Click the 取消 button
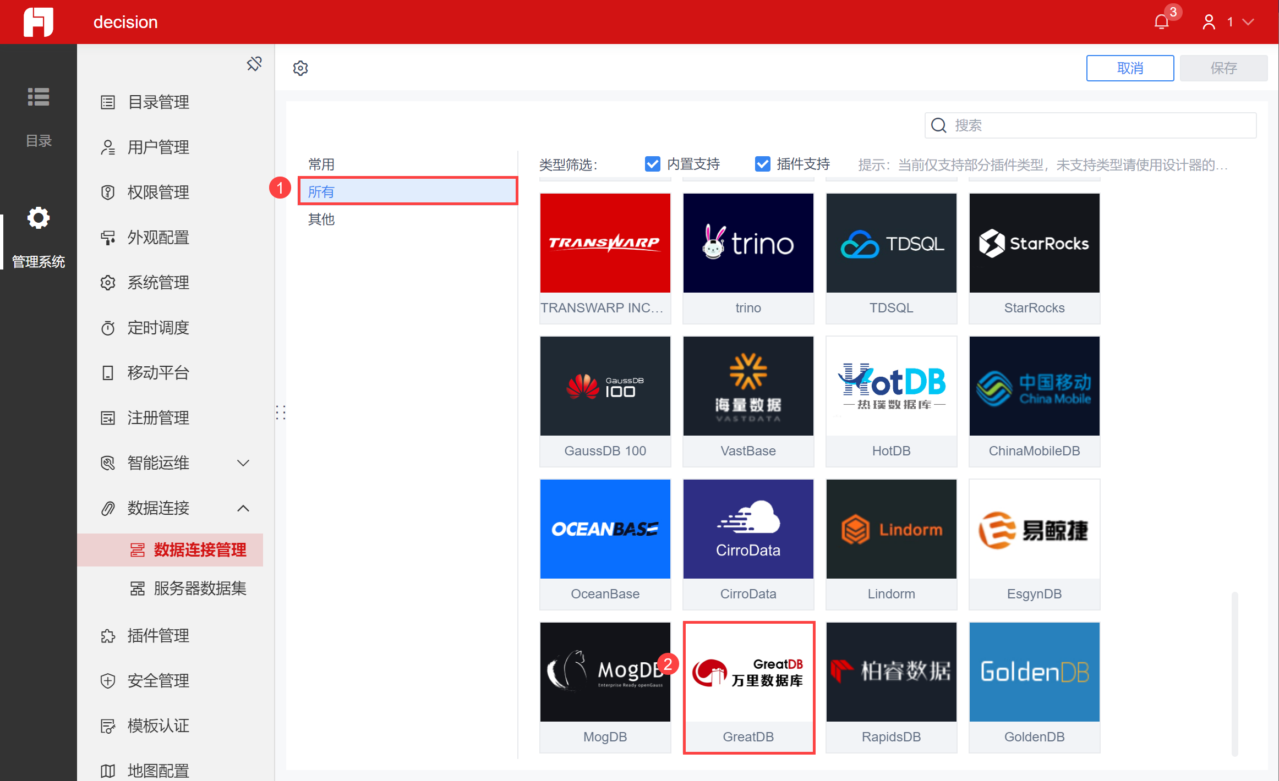Image resolution: width=1279 pixels, height=781 pixels. tap(1130, 68)
